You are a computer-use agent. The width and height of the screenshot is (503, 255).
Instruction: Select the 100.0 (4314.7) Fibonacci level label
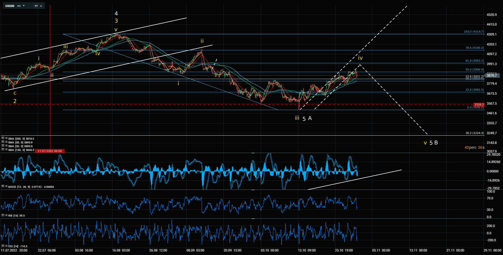(474, 31)
